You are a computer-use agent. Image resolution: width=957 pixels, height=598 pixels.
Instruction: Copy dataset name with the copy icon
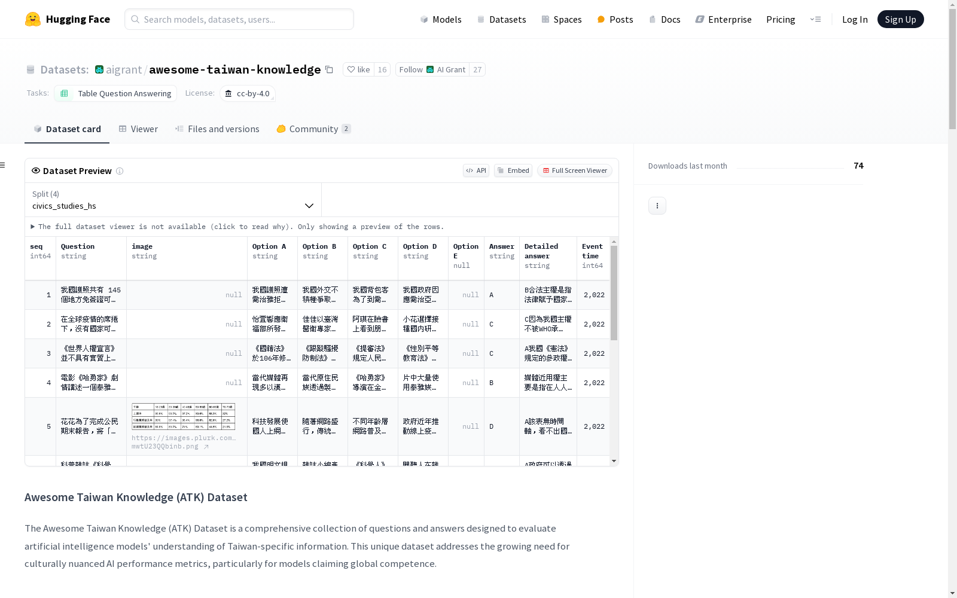[329, 69]
